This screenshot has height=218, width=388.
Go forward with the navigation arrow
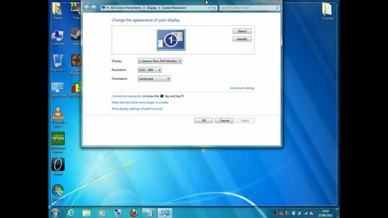[x=93, y=8]
